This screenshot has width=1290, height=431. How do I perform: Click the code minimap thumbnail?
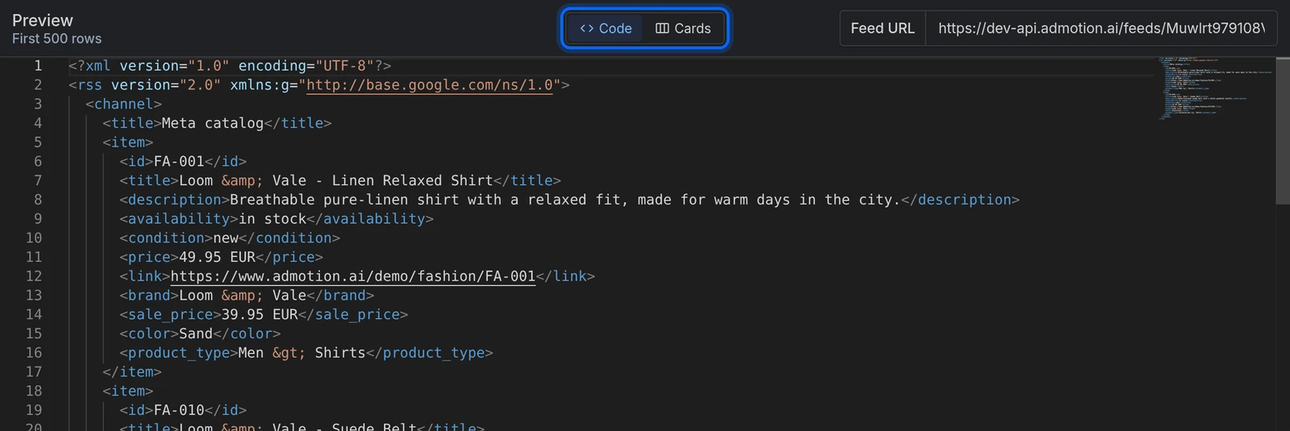pos(1216,89)
